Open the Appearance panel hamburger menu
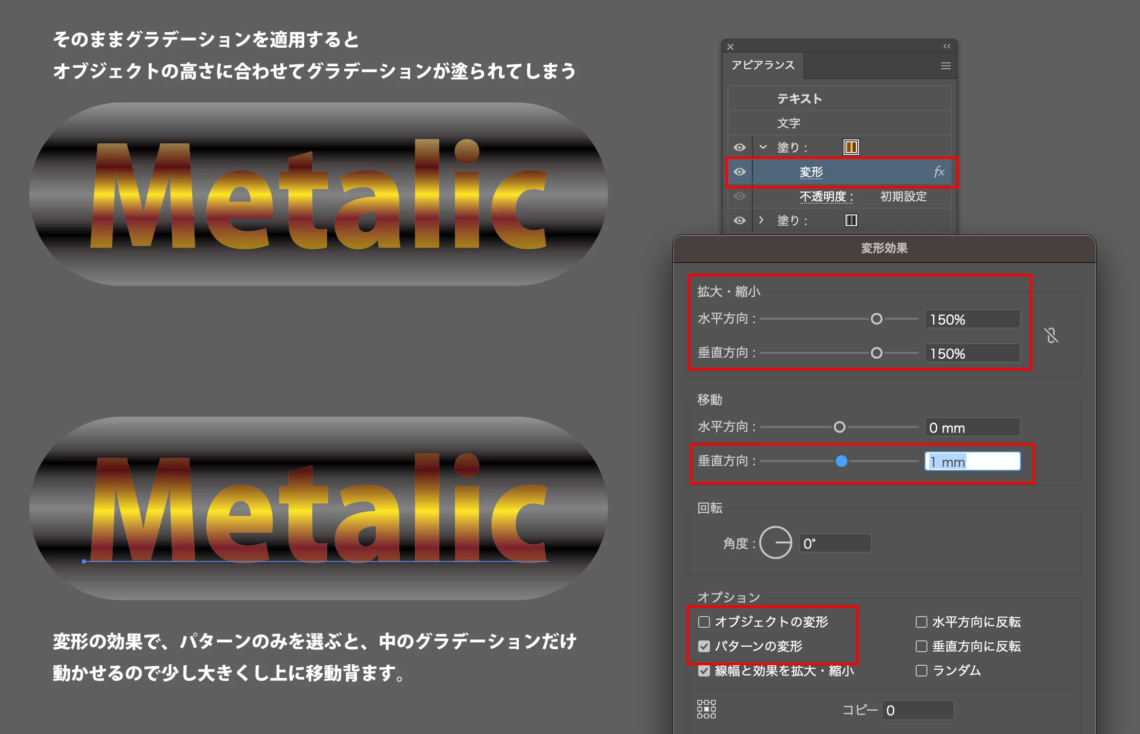Image resolution: width=1140 pixels, height=734 pixels. click(945, 66)
